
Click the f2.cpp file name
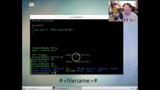coord(81,68)
